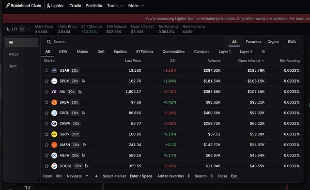Open the Portfolio page link

[94, 6]
